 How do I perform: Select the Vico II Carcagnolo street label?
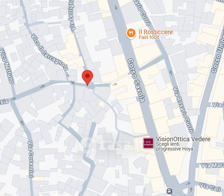[x=50, y=52]
